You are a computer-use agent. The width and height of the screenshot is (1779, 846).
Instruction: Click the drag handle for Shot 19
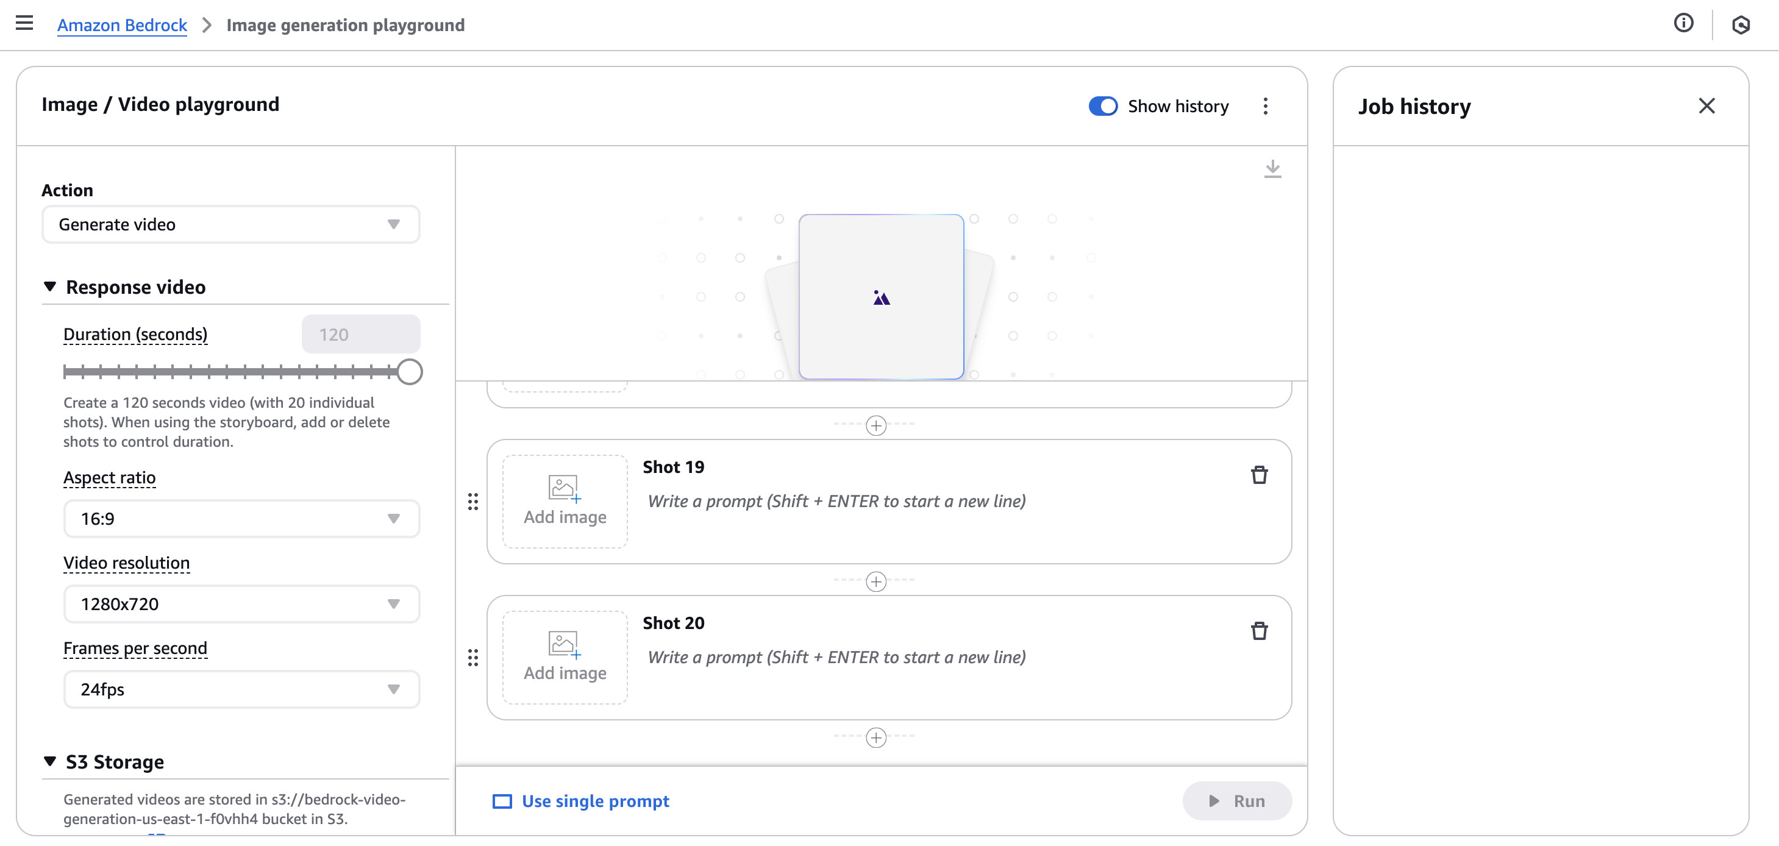pos(473,502)
